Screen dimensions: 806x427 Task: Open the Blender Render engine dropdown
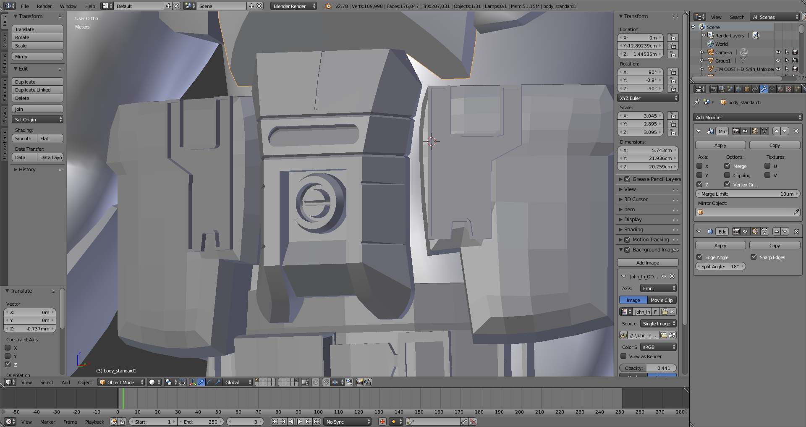point(293,6)
